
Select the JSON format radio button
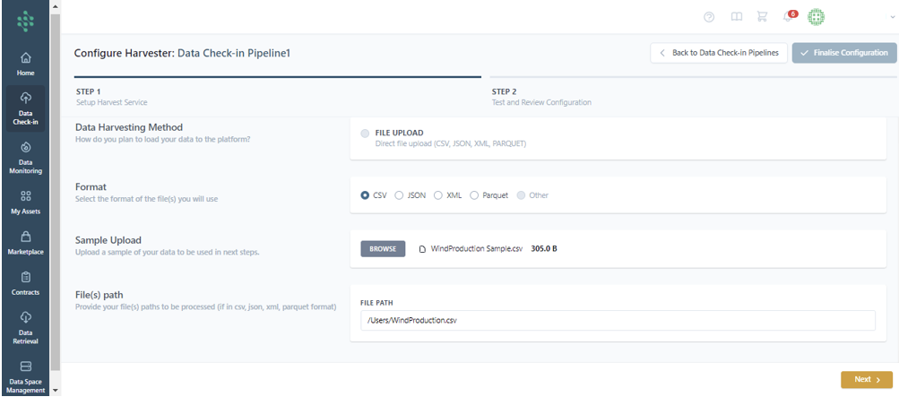pyautogui.click(x=400, y=195)
